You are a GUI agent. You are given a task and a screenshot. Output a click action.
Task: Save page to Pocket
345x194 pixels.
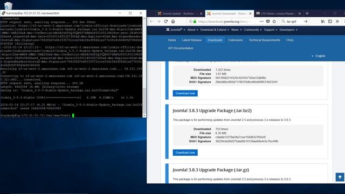(x=268, y=22)
